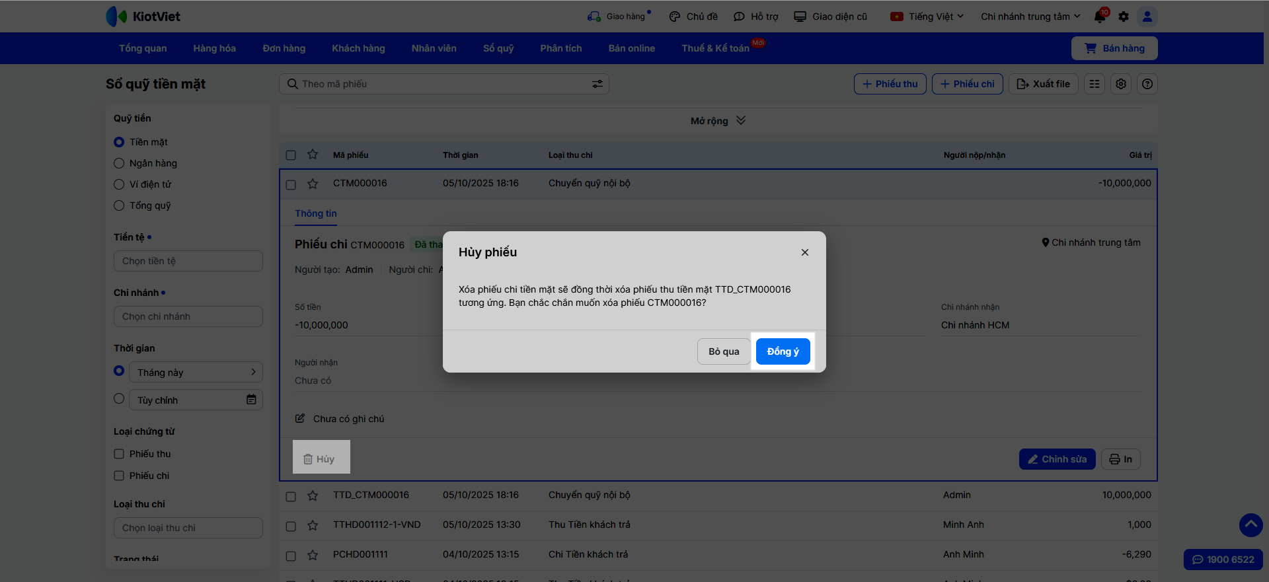Screen dimensions: 1269x582
Task: Click the user account avatar icon
Action: [x=1147, y=17]
